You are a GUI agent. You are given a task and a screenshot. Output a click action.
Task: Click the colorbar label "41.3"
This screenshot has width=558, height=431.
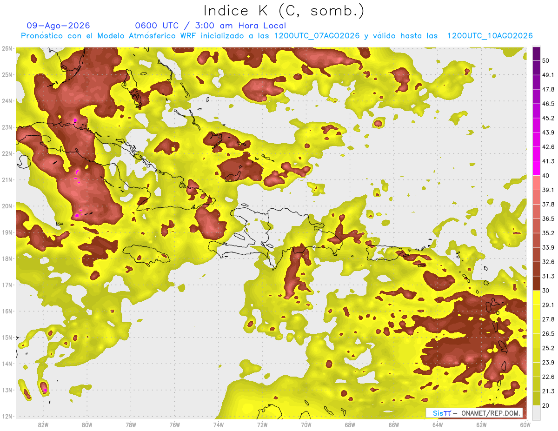point(548,161)
